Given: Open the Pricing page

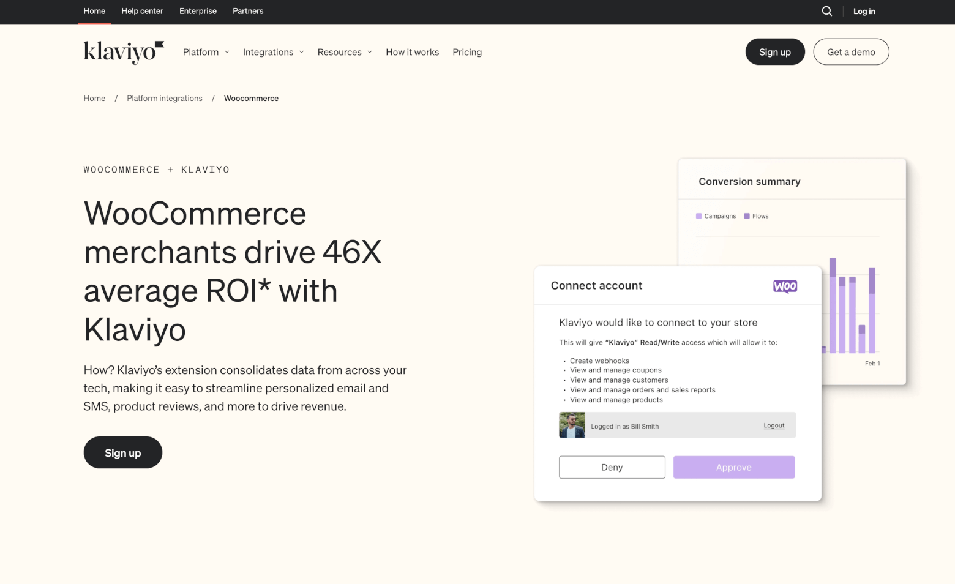Looking at the screenshot, I should coord(467,52).
